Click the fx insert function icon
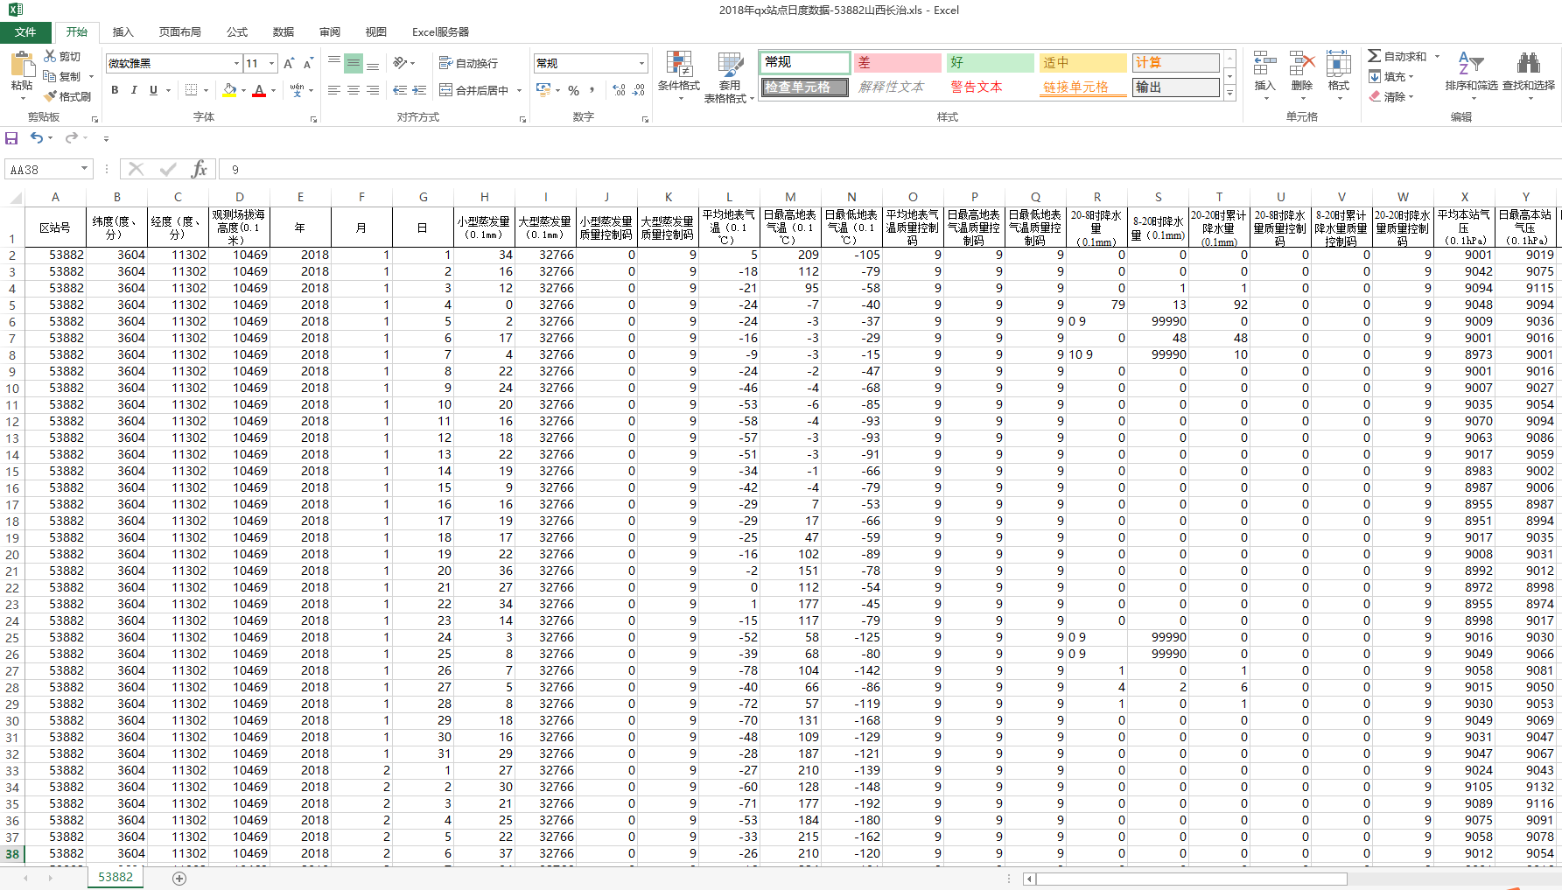Screen dimensions: 1562x890 click(200, 169)
